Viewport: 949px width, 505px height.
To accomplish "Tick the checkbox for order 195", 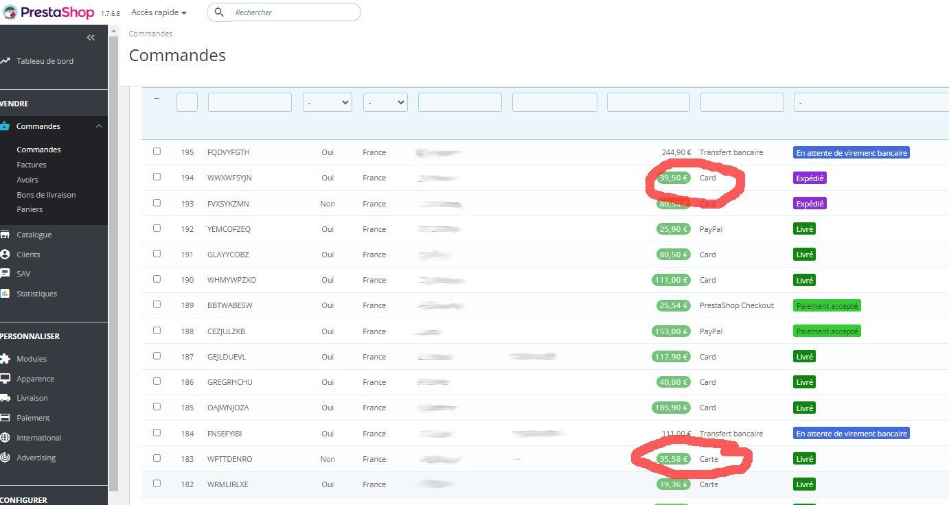I will click(x=157, y=152).
